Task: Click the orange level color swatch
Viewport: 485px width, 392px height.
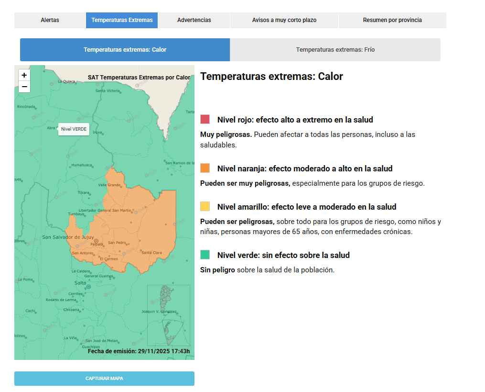Action: coord(205,168)
